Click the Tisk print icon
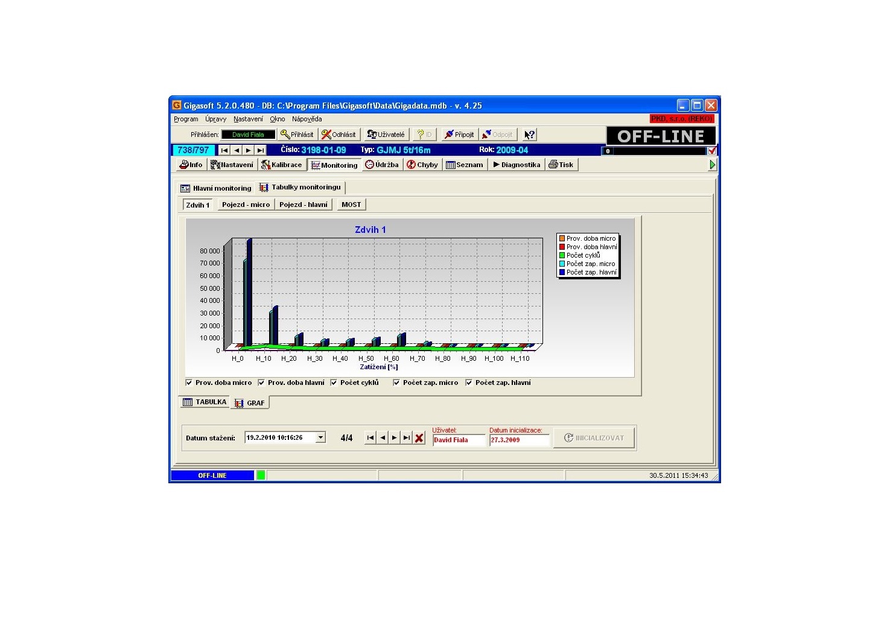 561,165
